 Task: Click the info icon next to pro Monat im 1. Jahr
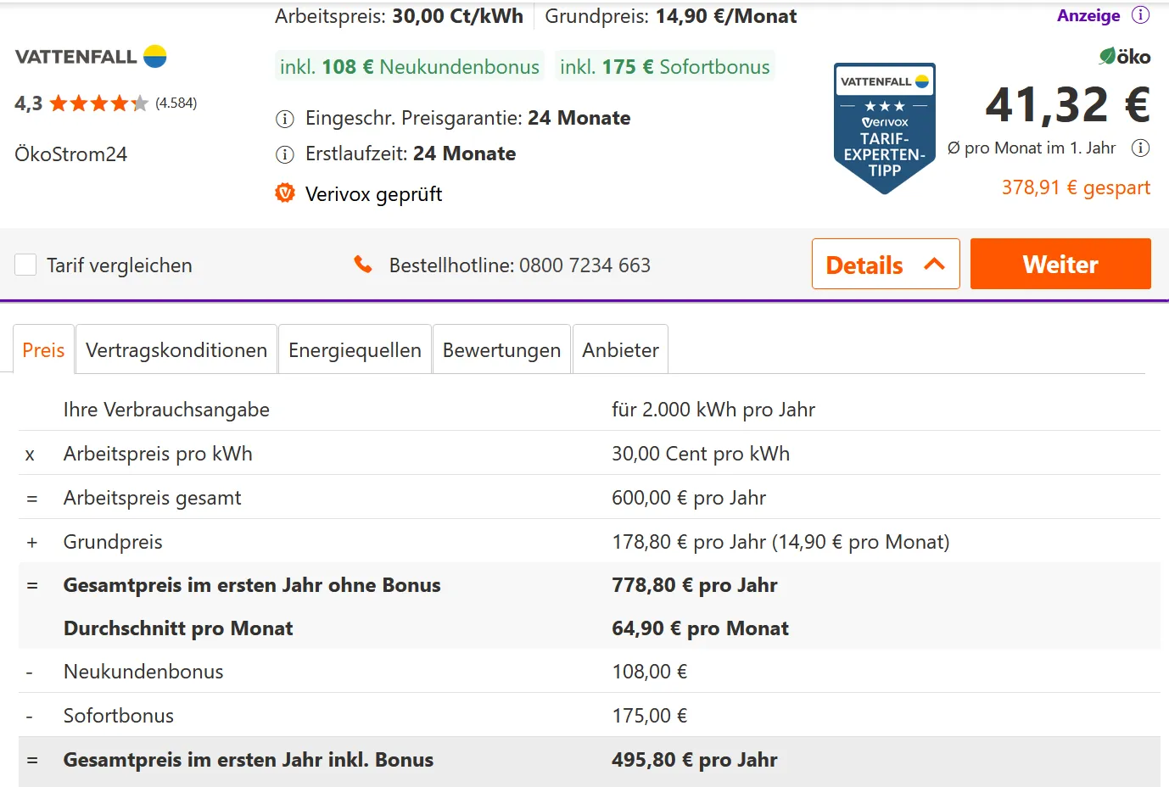point(1141,148)
